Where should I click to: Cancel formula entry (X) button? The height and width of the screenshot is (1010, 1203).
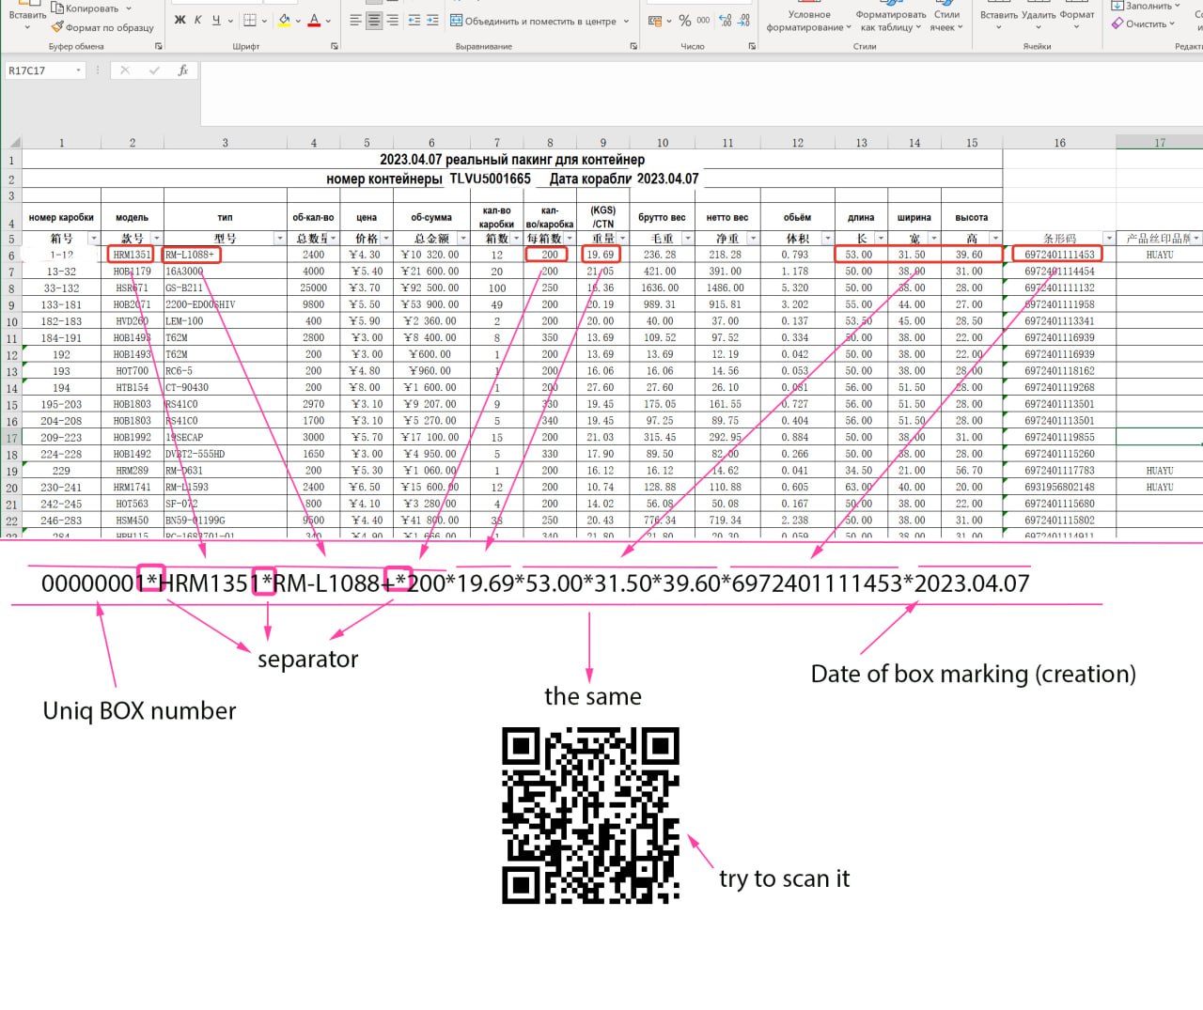tap(125, 70)
